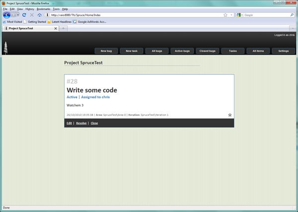Image resolution: width=298 pixels, height=212 pixels.
Task: Click the Write some code title
Action: point(92,90)
